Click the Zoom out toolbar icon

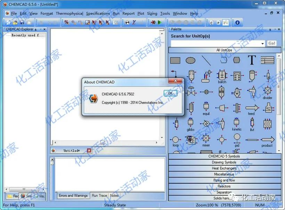81,23
